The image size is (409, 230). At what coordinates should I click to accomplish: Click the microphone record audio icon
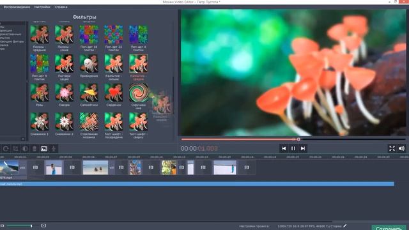pos(54,149)
